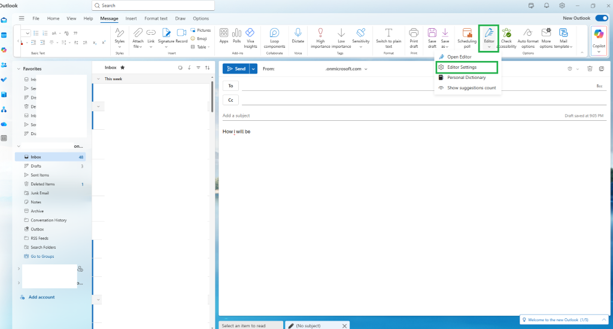This screenshot has height=329, width=613.
Task: Switch to the Format text tab
Action: click(x=156, y=19)
